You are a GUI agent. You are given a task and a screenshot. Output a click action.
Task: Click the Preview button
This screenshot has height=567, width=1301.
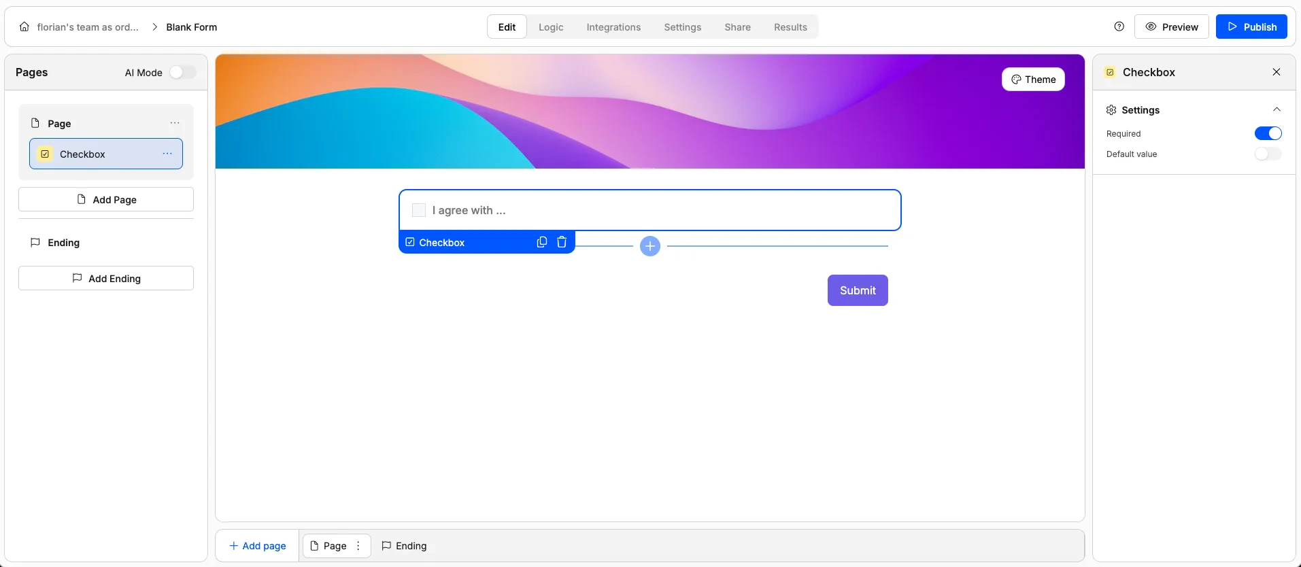(1172, 27)
